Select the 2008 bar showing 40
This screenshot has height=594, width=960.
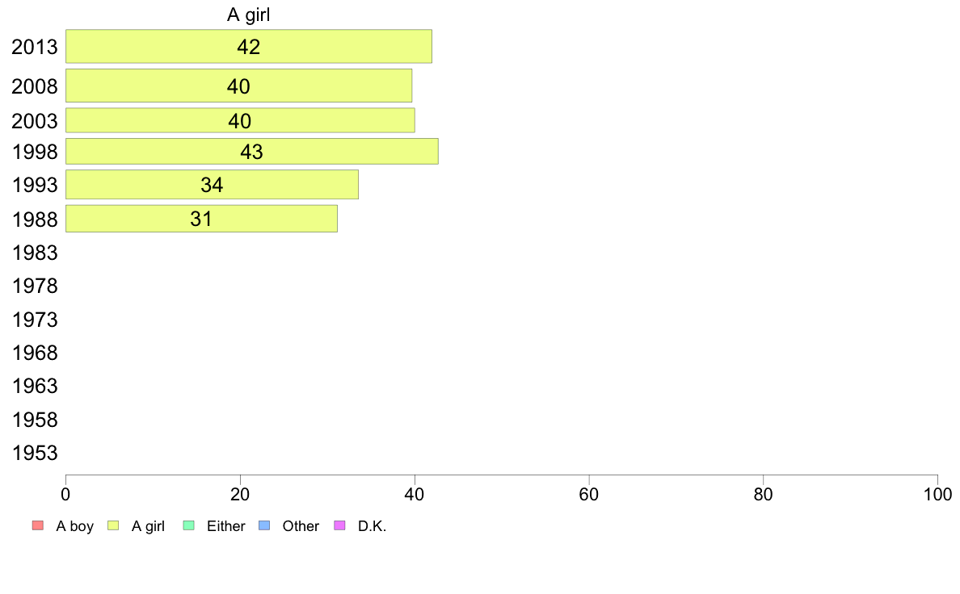(238, 86)
